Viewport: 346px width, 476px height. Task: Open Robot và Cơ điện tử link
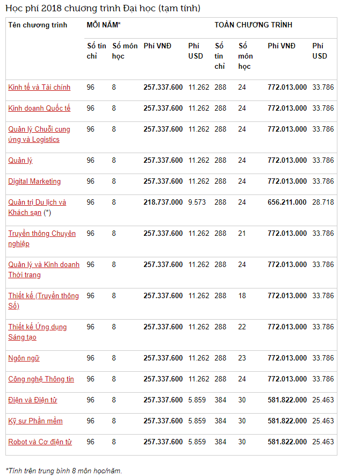(40, 442)
